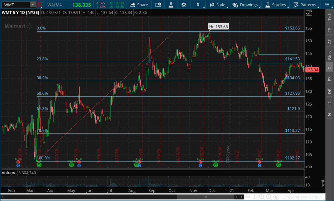Click the green dividend marker in May
The height and width of the screenshot is (201, 334).
[72, 165]
